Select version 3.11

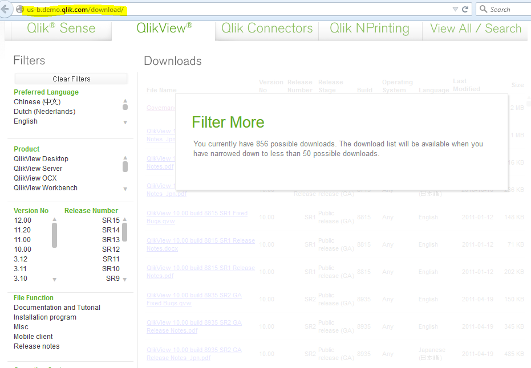tap(21, 269)
